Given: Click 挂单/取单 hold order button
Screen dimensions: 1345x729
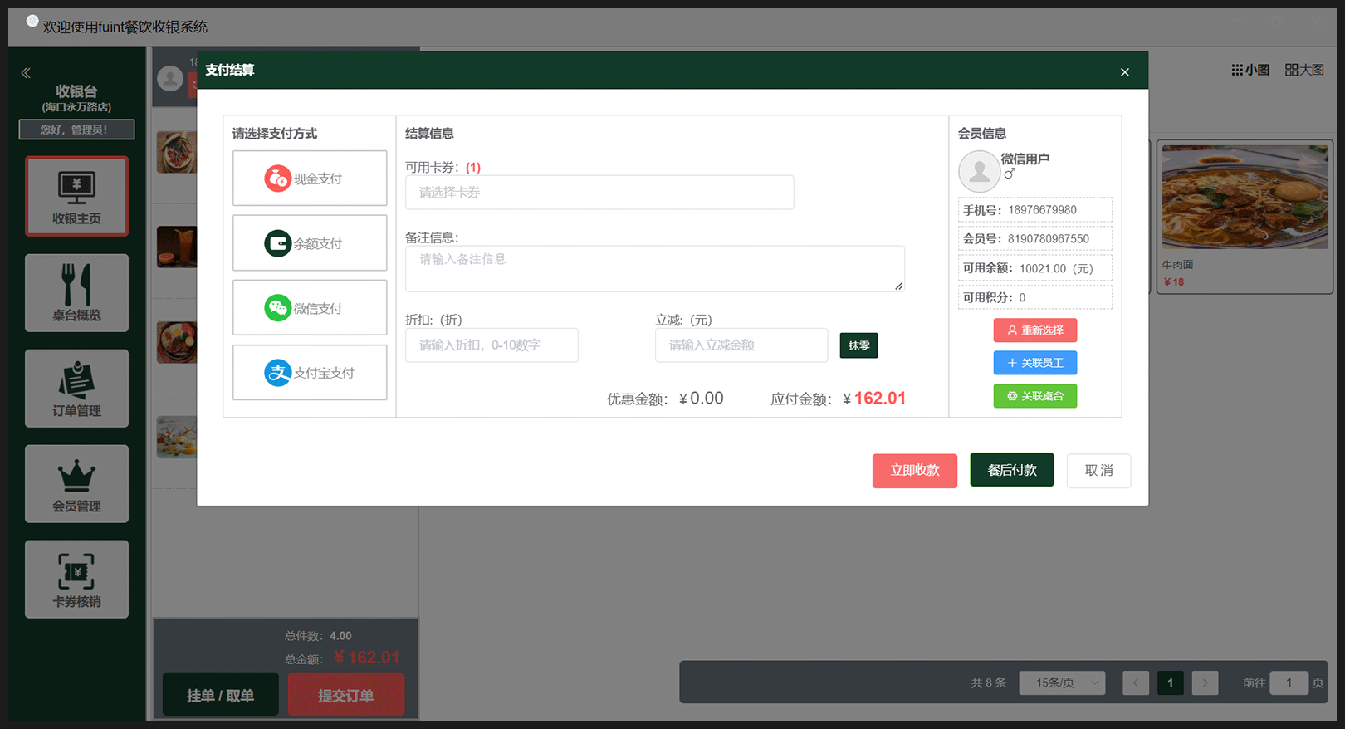Looking at the screenshot, I should 220,695.
